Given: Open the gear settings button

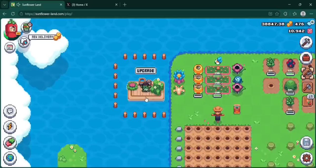Looking at the screenshot, I should coord(306,158).
